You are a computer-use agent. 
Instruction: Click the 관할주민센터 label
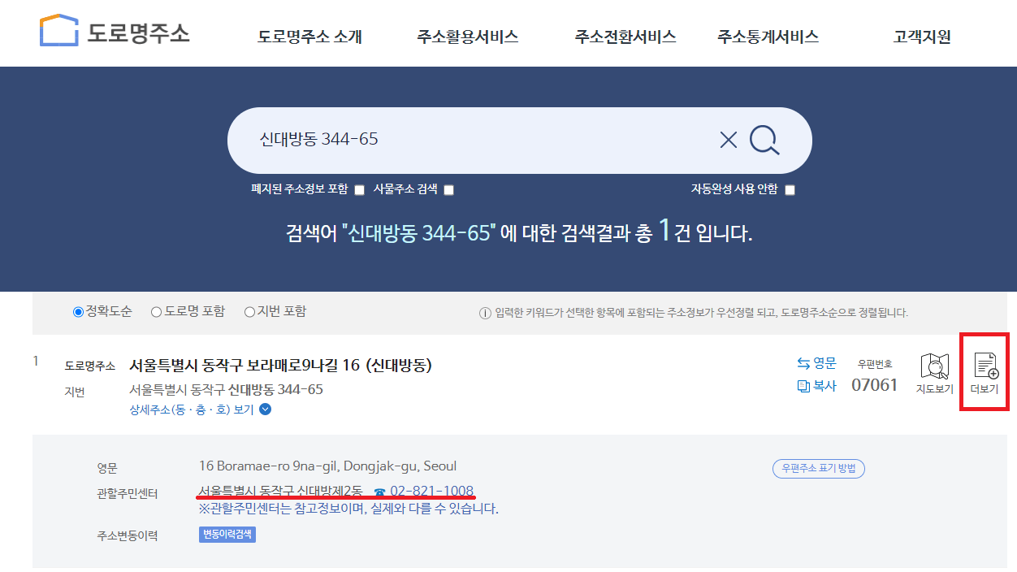click(128, 493)
